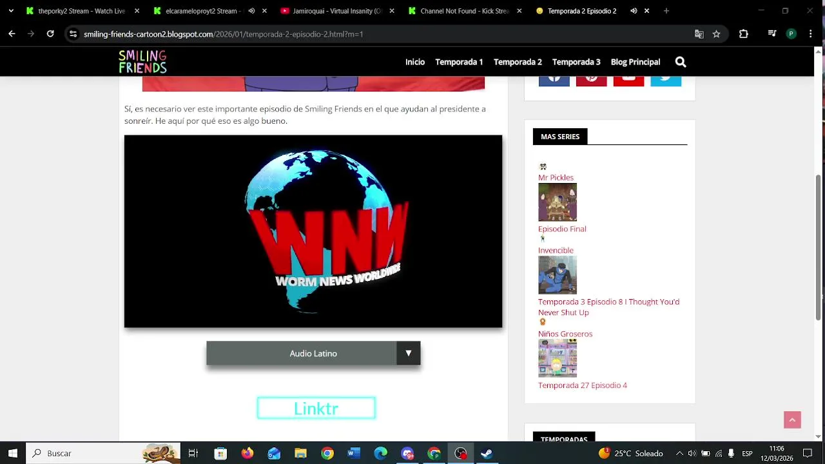The height and width of the screenshot is (464, 825).
Task: Click the Invencible episode thumbnail
Action: point(558,275)
